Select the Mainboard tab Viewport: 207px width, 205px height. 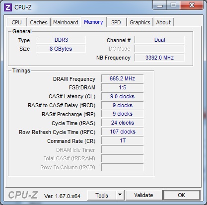tap(66, 22)
